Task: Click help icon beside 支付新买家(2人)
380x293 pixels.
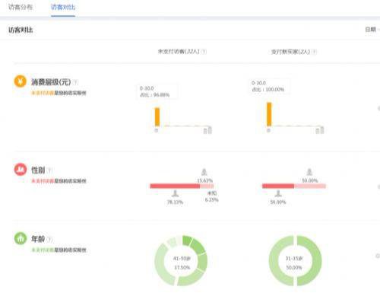Action: coord(314,52)
